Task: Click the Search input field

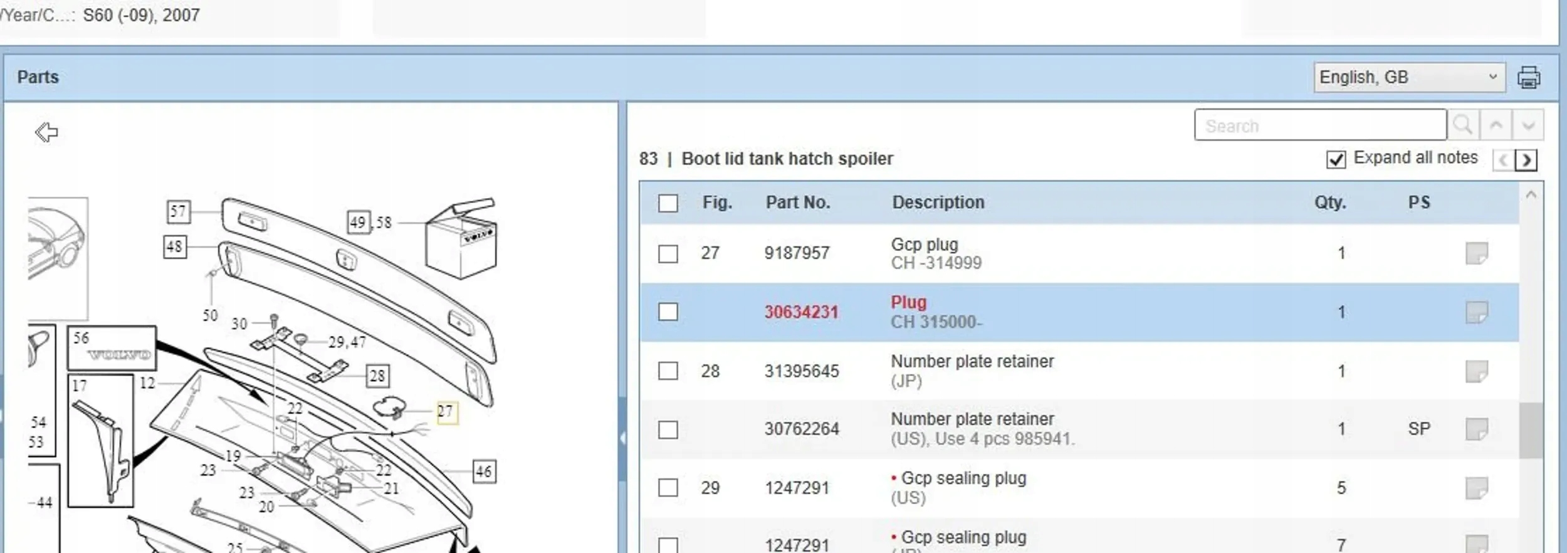Action: click(x=1320, y=125)
